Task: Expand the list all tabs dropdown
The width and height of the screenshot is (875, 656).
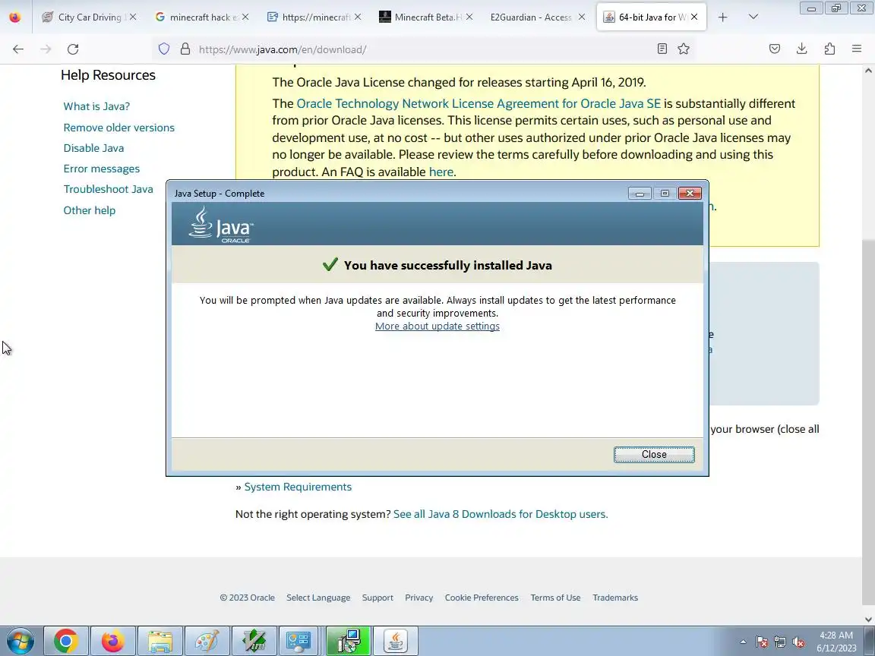Action: pyautogui.click(x=753, y=17)
